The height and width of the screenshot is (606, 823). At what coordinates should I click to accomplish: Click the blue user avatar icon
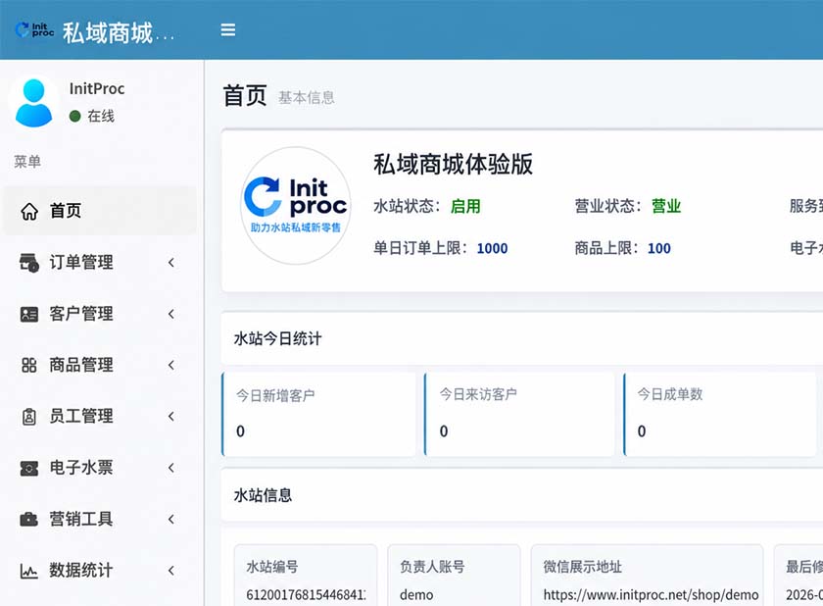[34, 103]
